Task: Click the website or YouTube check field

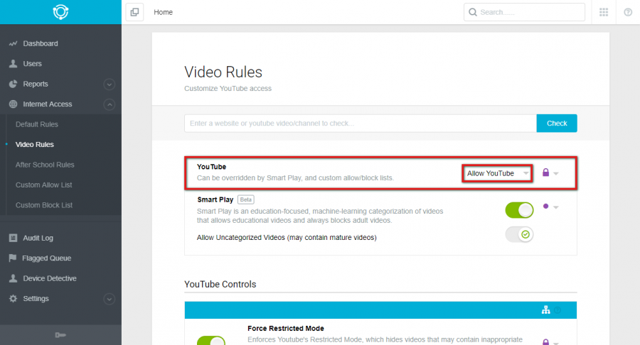Action: 361,123
